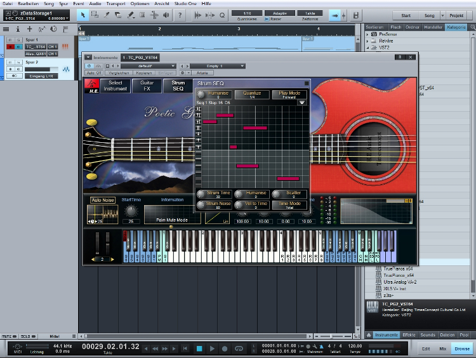Image resolution: width=476 pixels, height=358 pixels.
Task: Expand the PreSonus browser folder
Action: 367,34
